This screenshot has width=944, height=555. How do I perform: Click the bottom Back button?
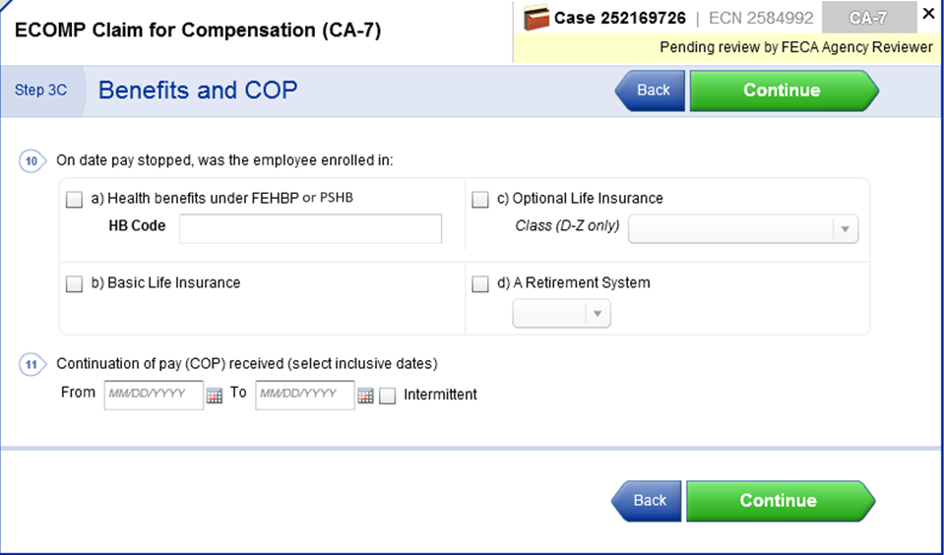(x=648, y=500)
